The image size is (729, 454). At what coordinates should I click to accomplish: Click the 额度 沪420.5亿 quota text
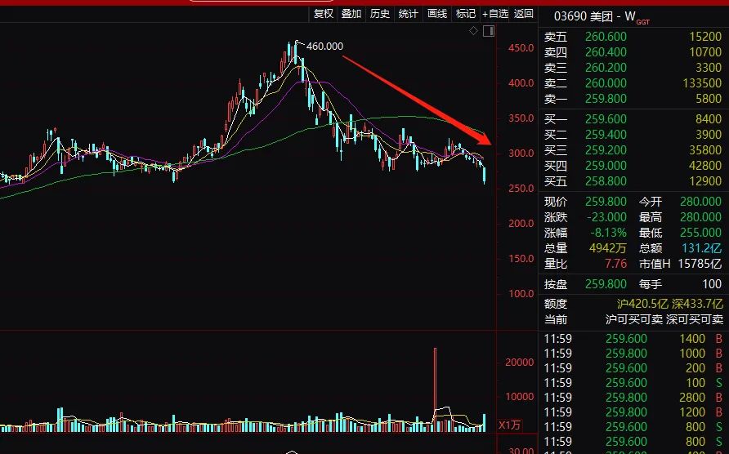642,304
